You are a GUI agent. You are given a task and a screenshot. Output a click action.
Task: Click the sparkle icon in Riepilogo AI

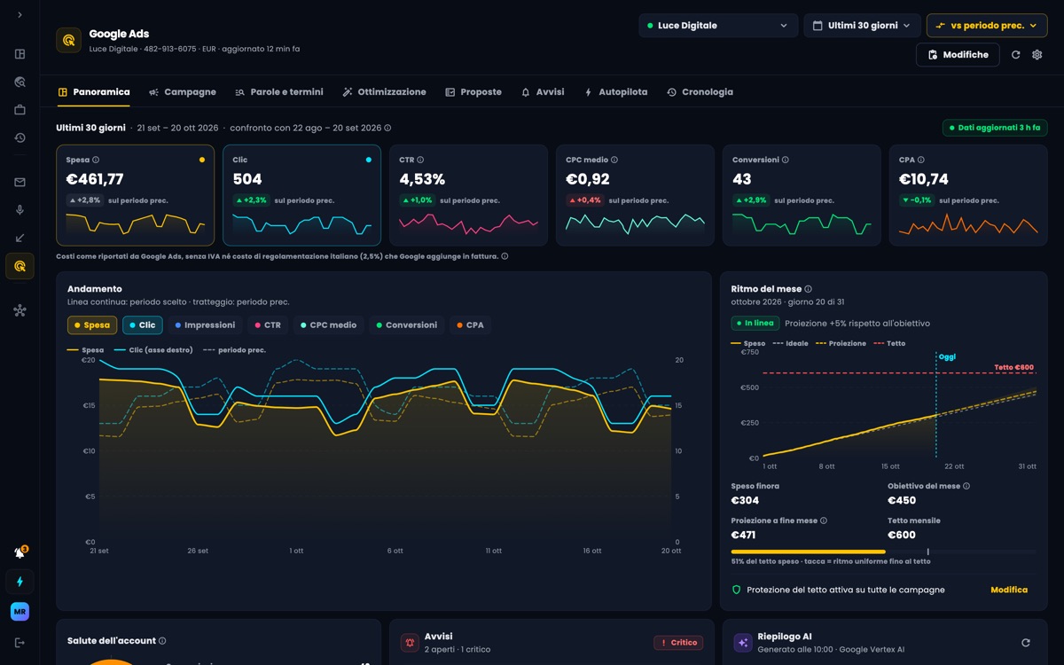[743, 643]
